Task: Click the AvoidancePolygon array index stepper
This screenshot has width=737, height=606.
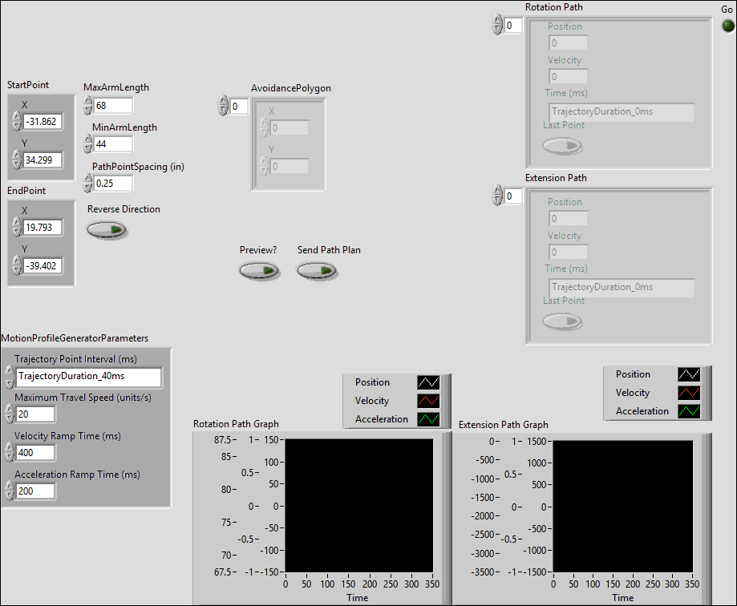Action: coord(223,106)
